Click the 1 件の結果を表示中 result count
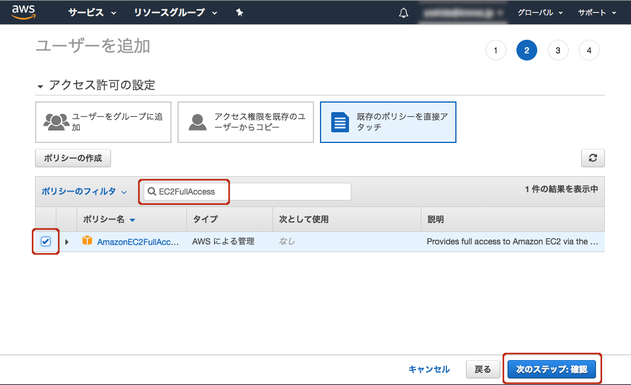This screenshot has width=631, height=385. [x=562, y=189]
